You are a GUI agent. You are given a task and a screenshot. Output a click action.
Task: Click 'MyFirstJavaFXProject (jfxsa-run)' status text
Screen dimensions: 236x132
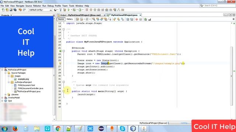[x=153, y=123]
